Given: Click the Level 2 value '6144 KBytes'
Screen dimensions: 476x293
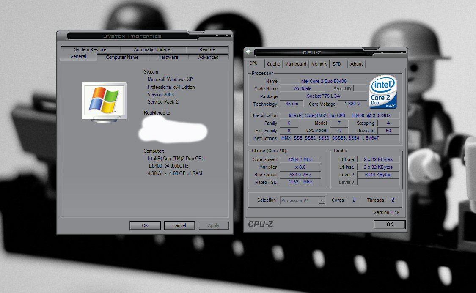Looking at the screenshot, I should (x=378, y=175).
